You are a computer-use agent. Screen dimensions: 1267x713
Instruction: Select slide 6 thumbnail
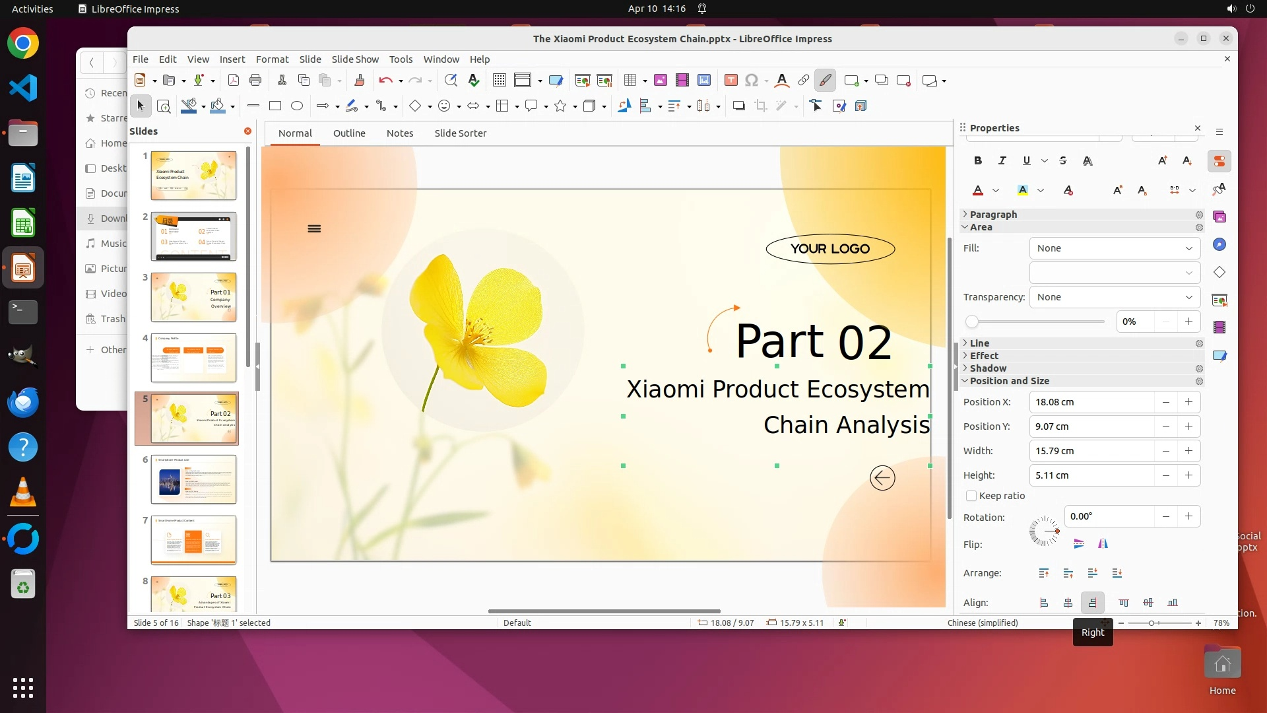[193, 479]
